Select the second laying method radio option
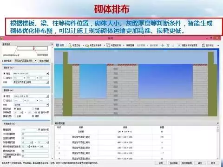The width and height of the screenshot is (223, 167). pos(33,109)
